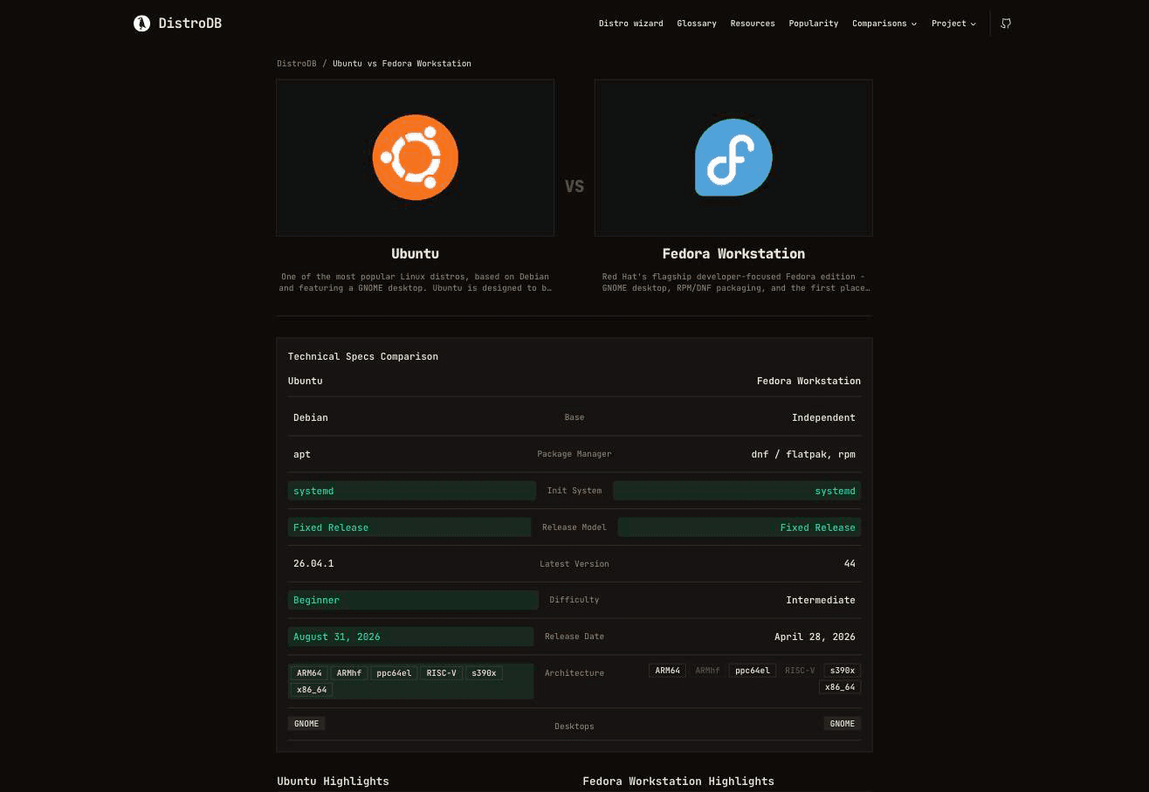Click the 'Architecture' row label
This screenshot has height=792, width=1149.
(x=574, y=673)
